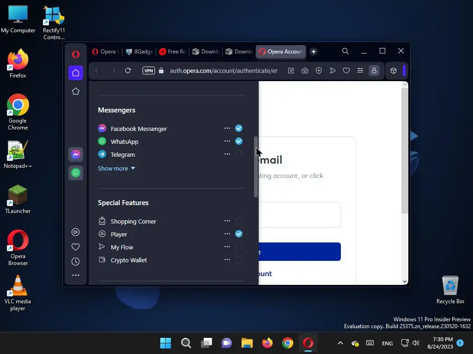This screenshot has width=473, height=354.
Task: Enable My Flow in sidebar
Action: point(239,247)
